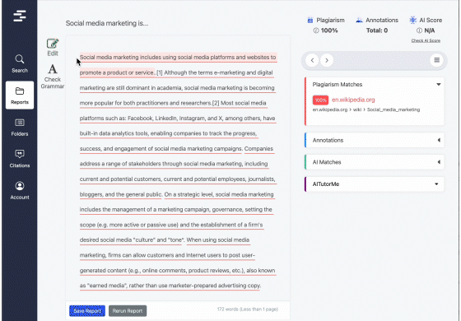Open Reports in the sidebar

coord(20,95)
